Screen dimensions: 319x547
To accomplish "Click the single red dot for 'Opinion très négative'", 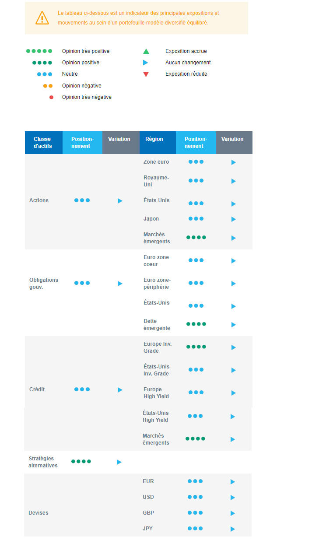I will tap(51, 97).
